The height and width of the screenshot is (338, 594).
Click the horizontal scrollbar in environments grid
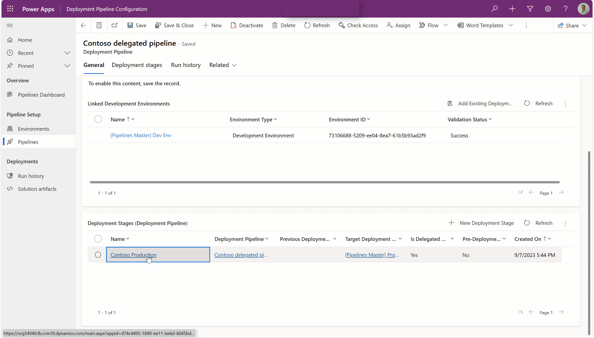[324, 182]
